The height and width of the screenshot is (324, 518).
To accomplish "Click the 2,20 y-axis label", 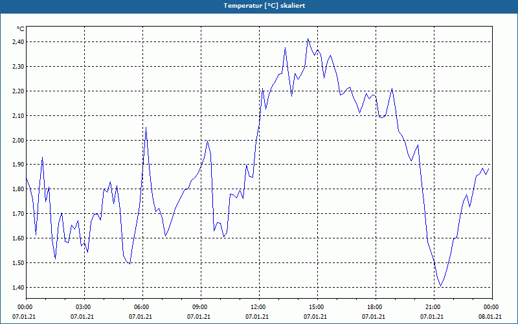I will coord(18,91).
